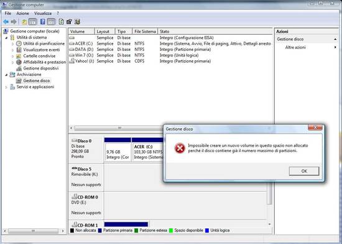Sort by the Volume column header
The height and width of the screenshot is (244, 342).
(x=81, y=32)
